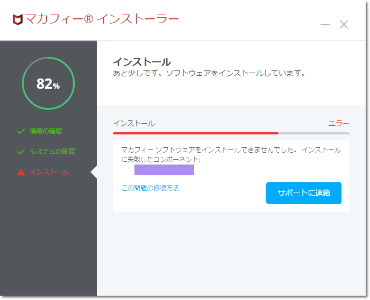Click the インストール label above progress bar
Image resolution: width=370 pixels, height=300 pixels.
[x=134, y=123]
